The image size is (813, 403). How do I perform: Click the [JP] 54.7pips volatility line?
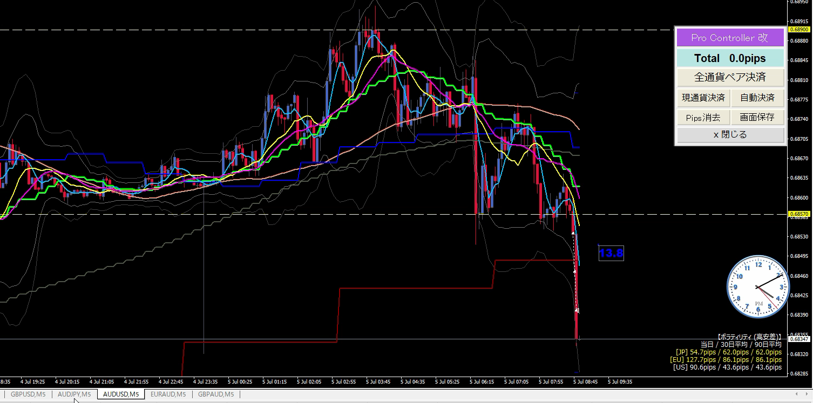point(728,352)
